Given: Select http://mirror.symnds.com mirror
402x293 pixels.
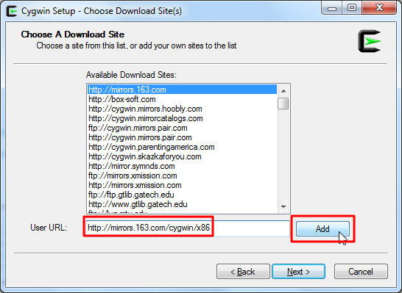Looking at the screenshot, I should (x=182, y=166).
